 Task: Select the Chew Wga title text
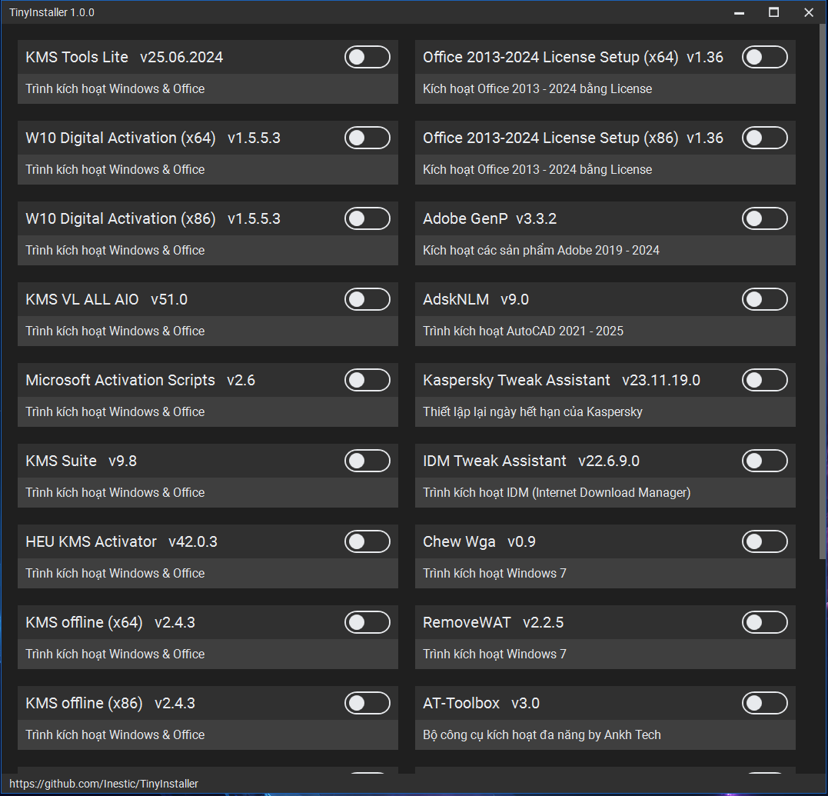460,542
